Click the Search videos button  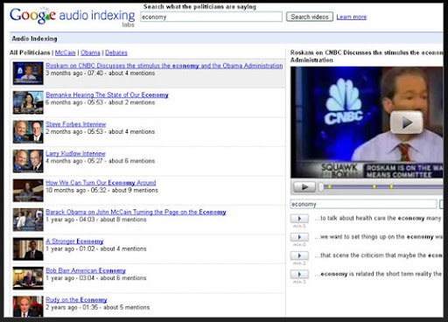pos(310,17)
